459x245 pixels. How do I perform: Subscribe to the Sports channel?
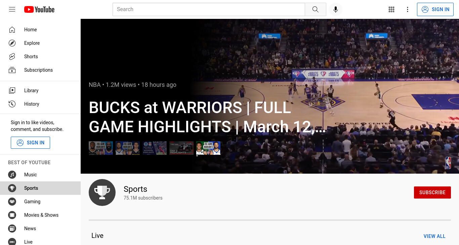coord(432,193)
